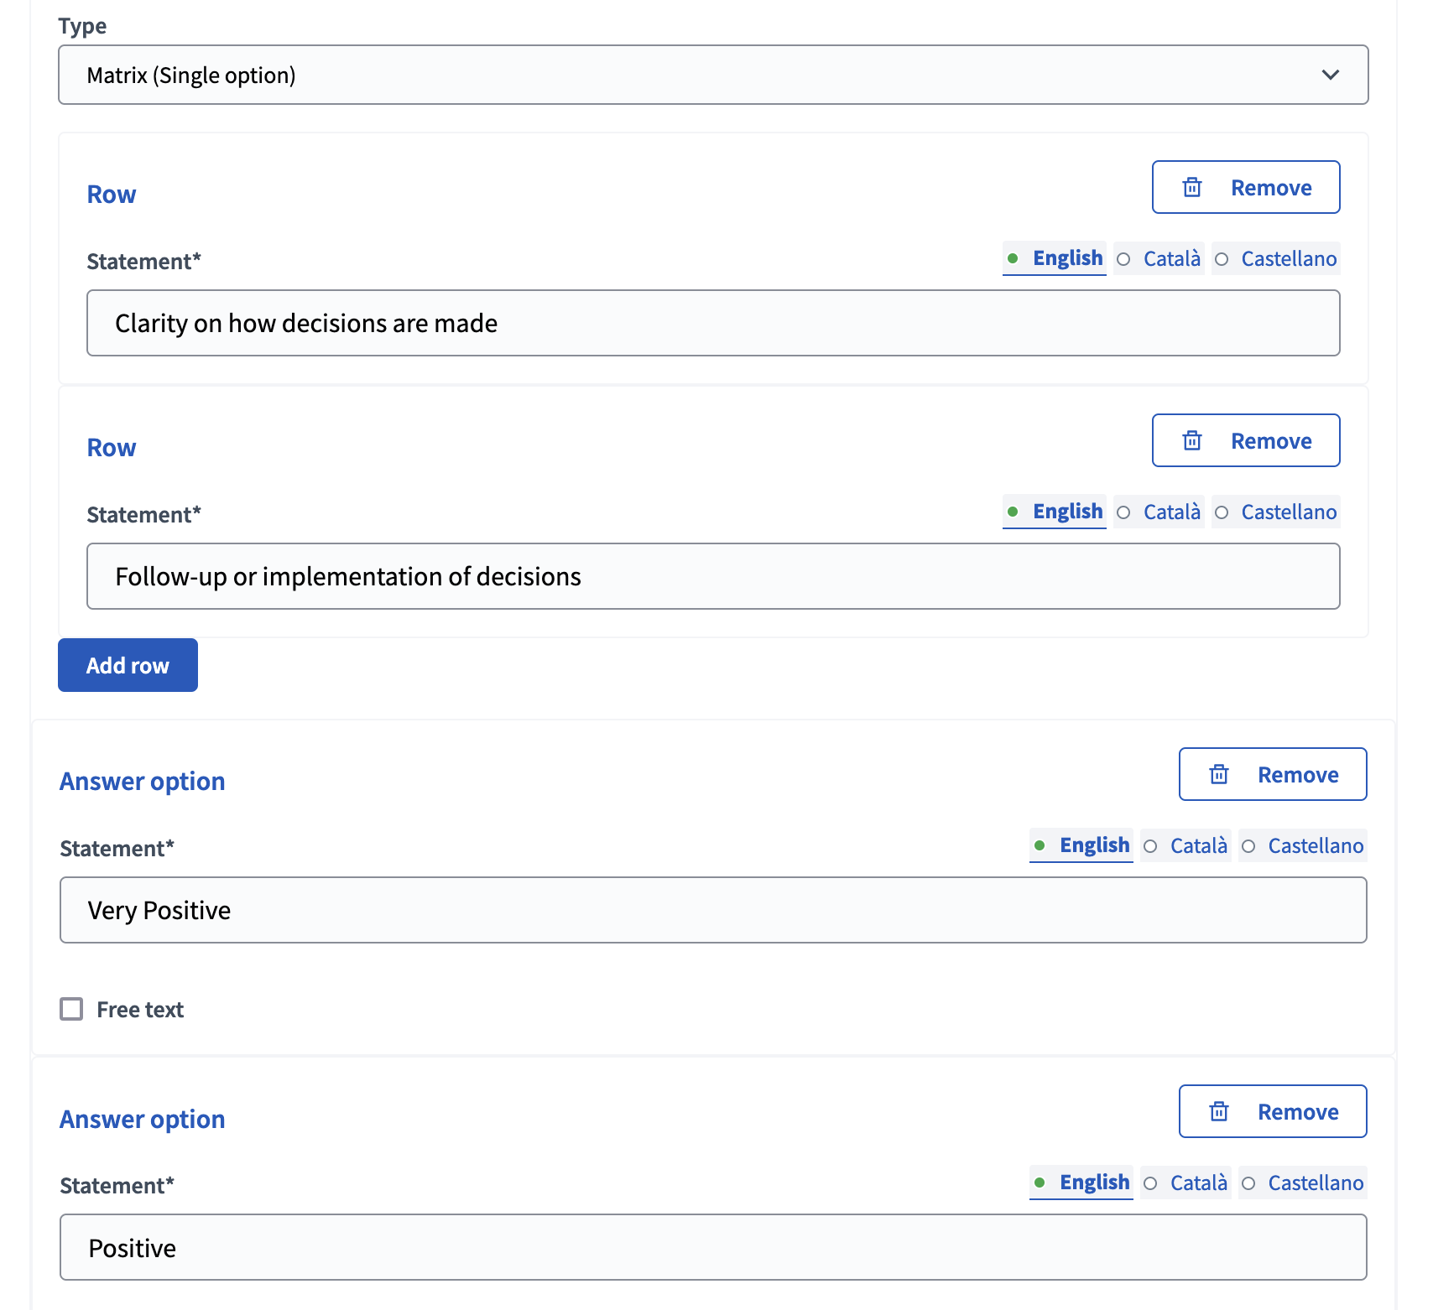The width and height of the screenshot is (1433, 1310).
Task: Click the trash icon for the Very Positive answer option
Action: [1219, 774]
